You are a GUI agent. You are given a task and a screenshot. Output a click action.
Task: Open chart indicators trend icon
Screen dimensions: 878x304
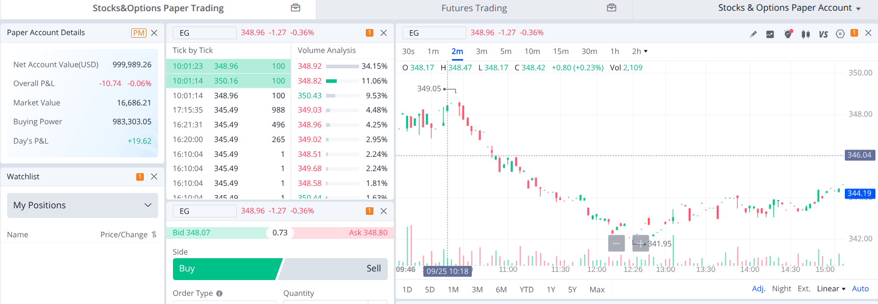(770, 34)
